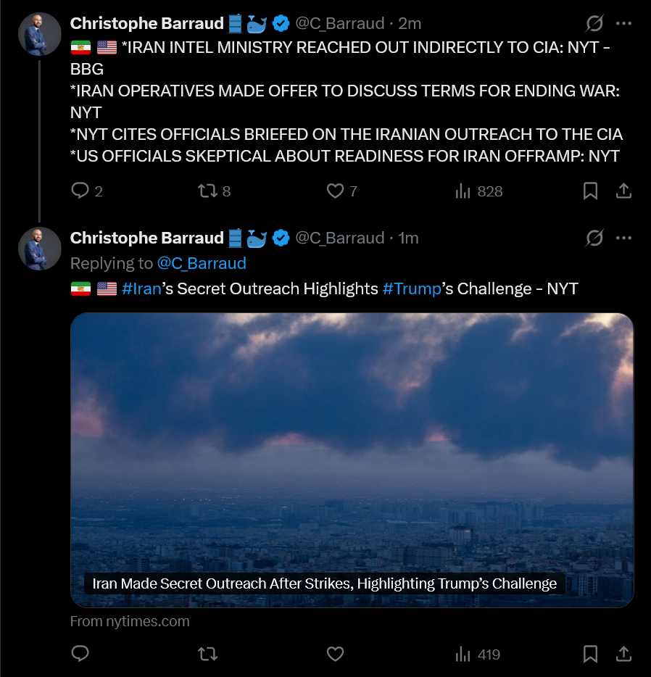Bookmark the first tweet

tap(591, 191)
